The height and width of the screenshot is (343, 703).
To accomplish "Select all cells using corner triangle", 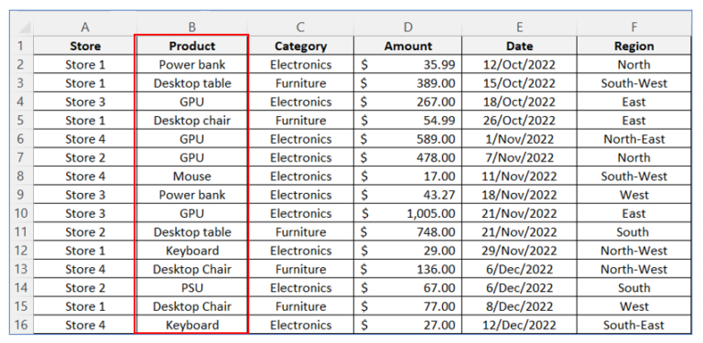I will click(x=22, y=27).
